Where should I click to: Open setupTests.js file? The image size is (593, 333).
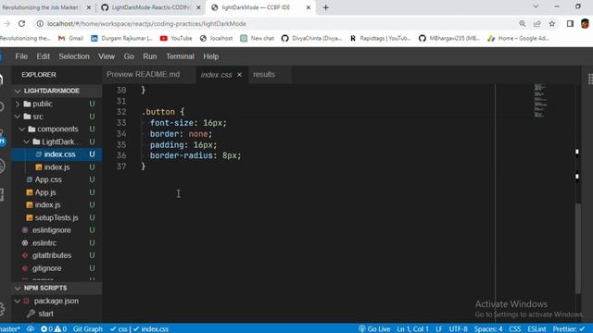[x=57, y=217]
